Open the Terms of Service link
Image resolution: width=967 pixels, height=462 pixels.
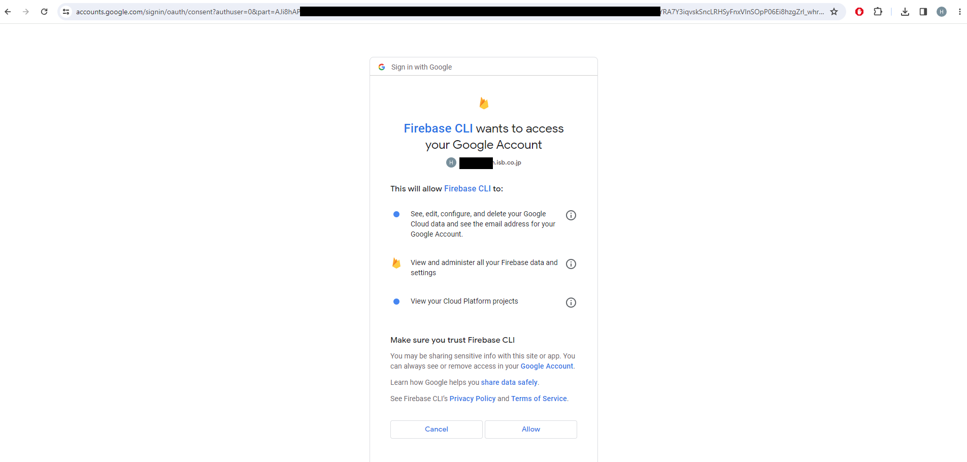(x=539, y=399)
